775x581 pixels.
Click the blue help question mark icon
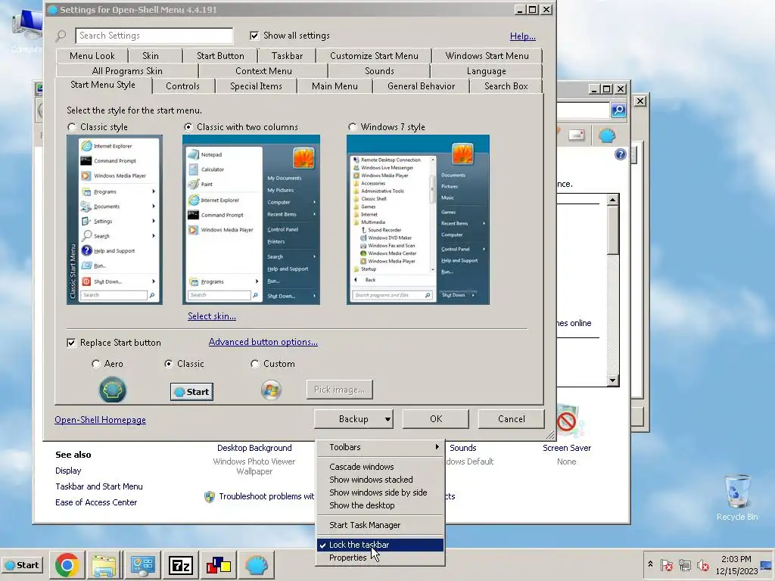click(621, 154)
